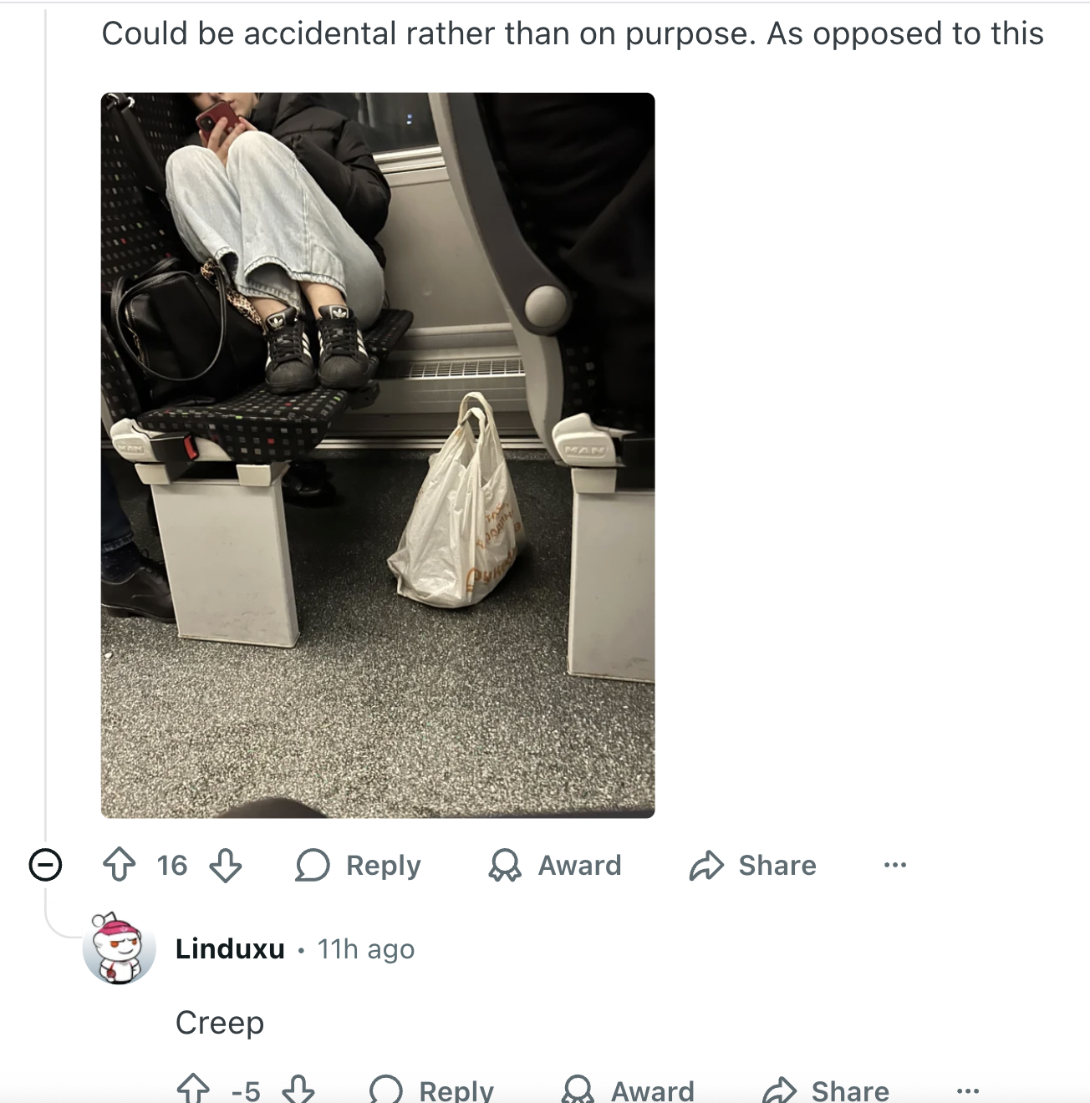Upvote the comment with 16 points

(119, 865)
